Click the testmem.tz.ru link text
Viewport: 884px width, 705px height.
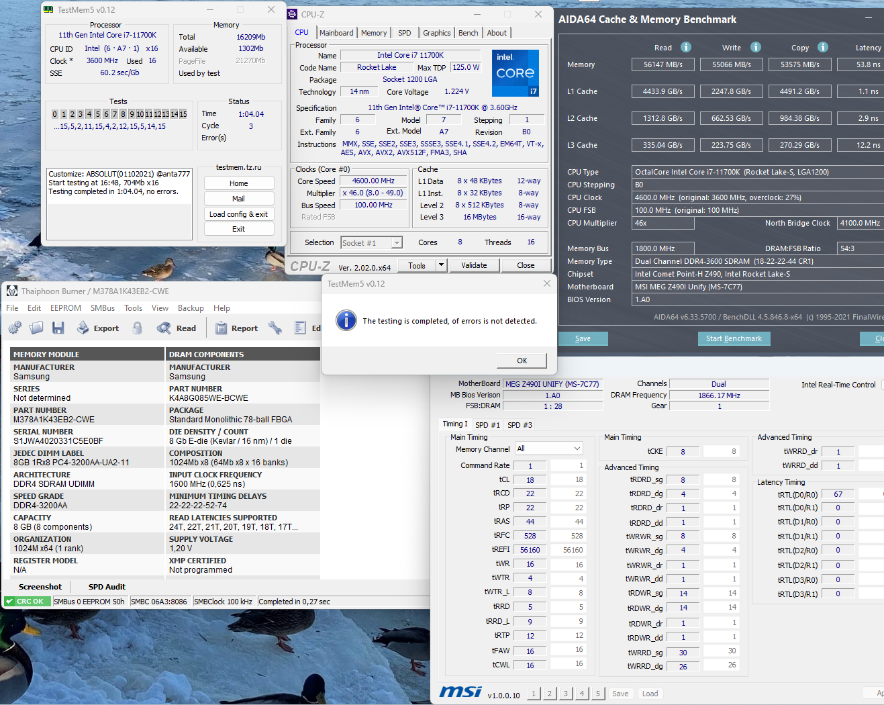point(239,167)
